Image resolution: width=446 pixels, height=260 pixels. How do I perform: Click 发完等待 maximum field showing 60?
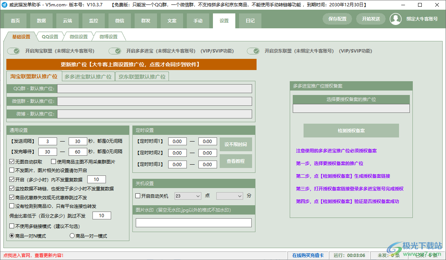pyautogui.click(x=78, y=152)
